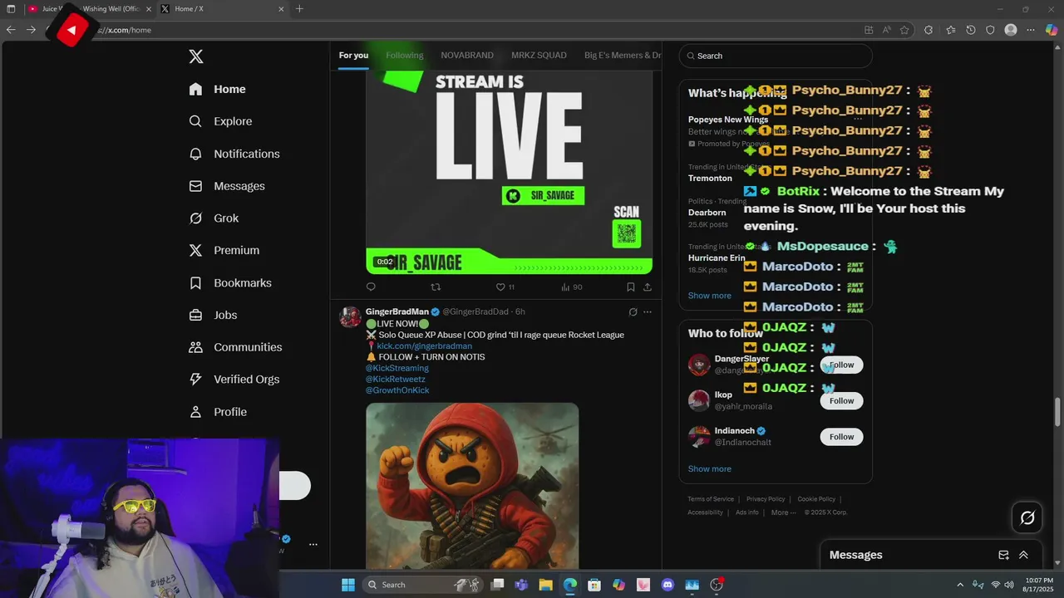Switch to Big E's Memers tab
This screenshot has height=598, width=1064.
point(623,56)
